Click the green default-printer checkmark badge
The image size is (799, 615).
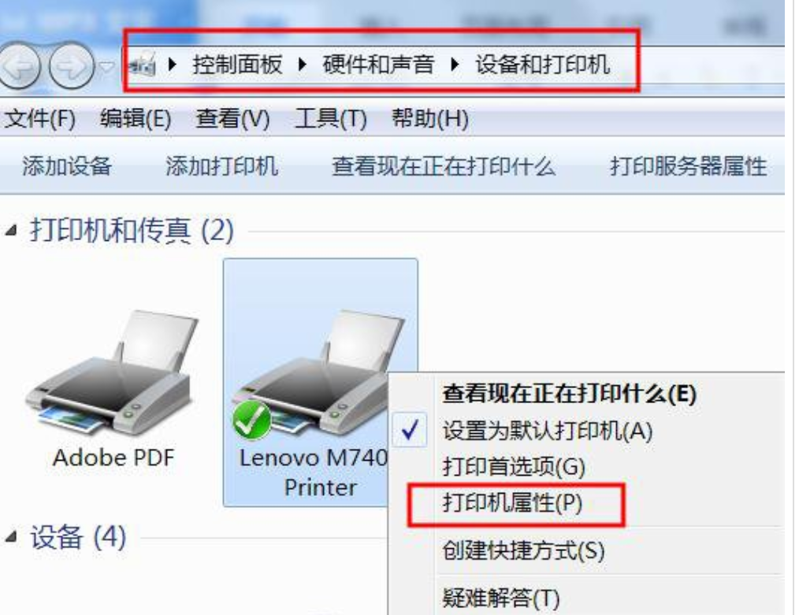pyautogui.click(x=251, y=420)
